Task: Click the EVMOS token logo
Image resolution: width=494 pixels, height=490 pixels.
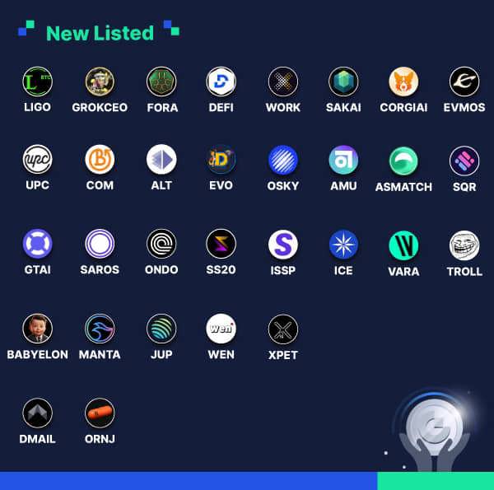Action: (x=464, y=82)
